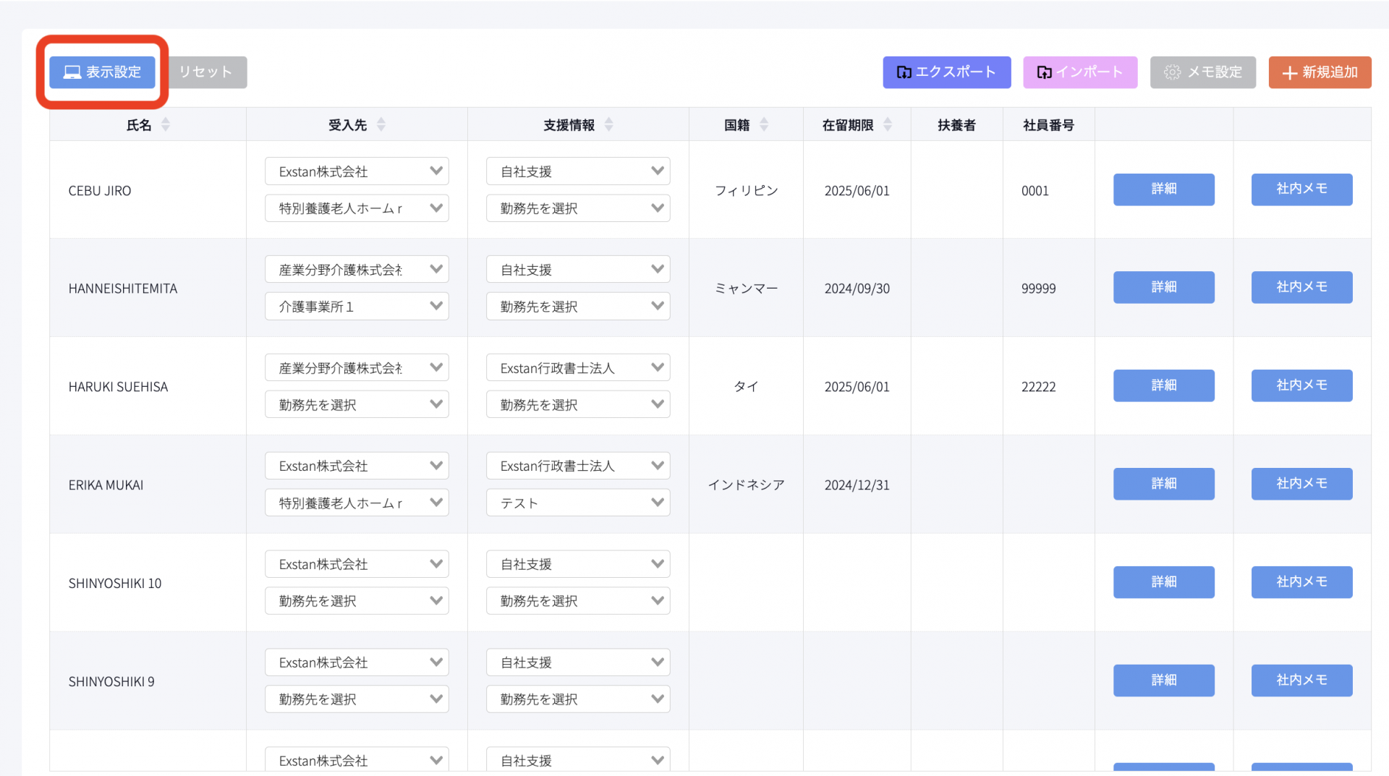This screenshot has width=1389, height=776.
Task: Expand HANNEISHITEMITA's 介護事業所1 dropdown
Action: (x=357, y=307)
